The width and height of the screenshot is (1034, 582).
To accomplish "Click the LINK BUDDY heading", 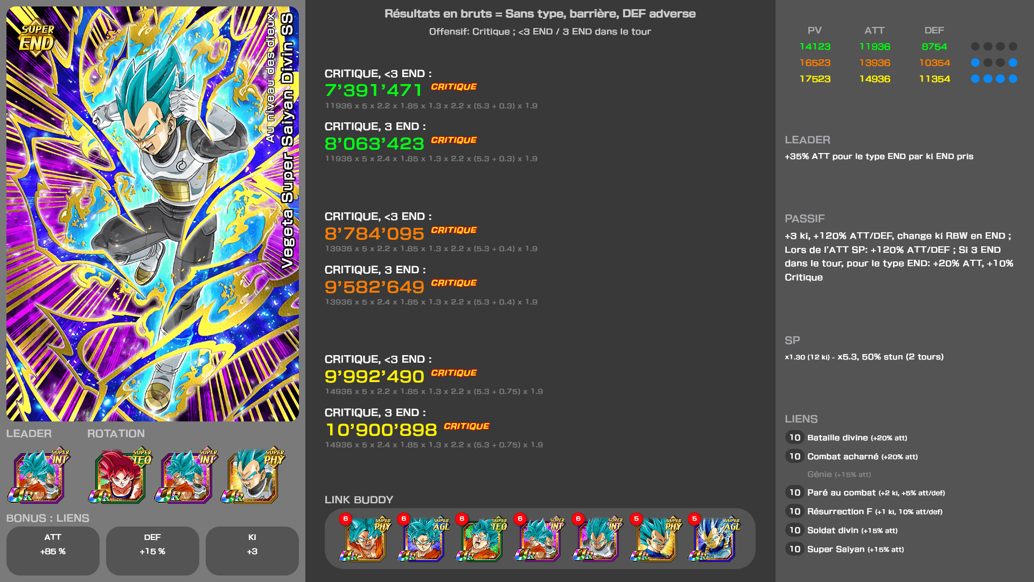I will [359, 500].
